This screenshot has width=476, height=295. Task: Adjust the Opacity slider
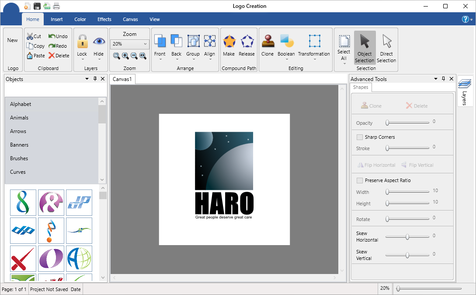[388, 123]
